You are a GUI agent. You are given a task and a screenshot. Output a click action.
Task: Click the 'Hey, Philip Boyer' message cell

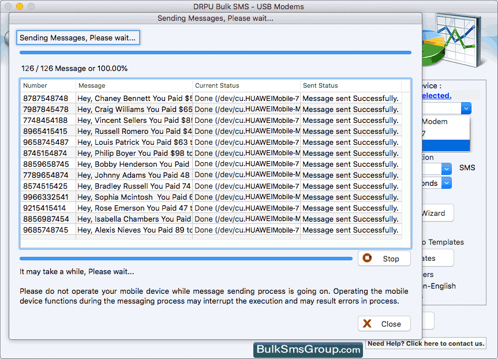point(134,153)
